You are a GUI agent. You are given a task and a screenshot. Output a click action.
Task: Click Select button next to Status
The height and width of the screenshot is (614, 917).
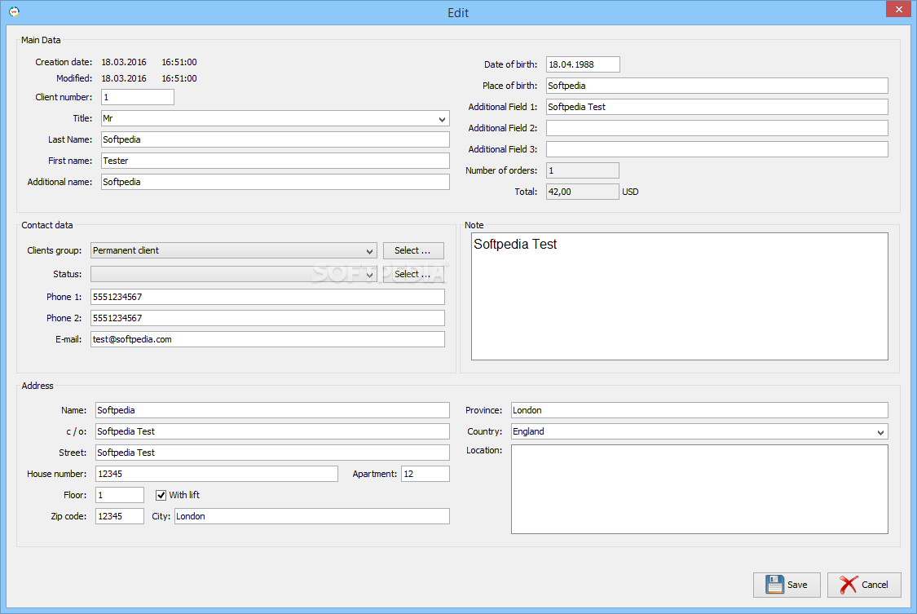(x=413, y=274)
